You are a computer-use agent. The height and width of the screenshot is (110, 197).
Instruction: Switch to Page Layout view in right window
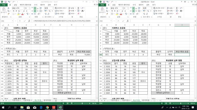point(166,103)
